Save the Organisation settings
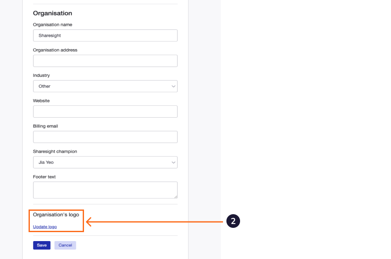The image size is (391, 259). point(41,245)
